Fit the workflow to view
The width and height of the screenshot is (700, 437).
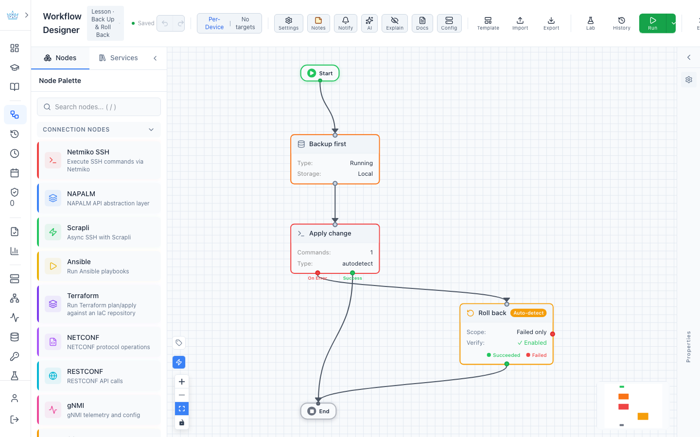(182, 409)
